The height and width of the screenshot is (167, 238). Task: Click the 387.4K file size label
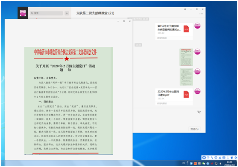pos(161,33)
